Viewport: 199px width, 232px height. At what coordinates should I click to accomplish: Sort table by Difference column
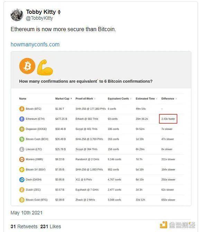point(169,99)
